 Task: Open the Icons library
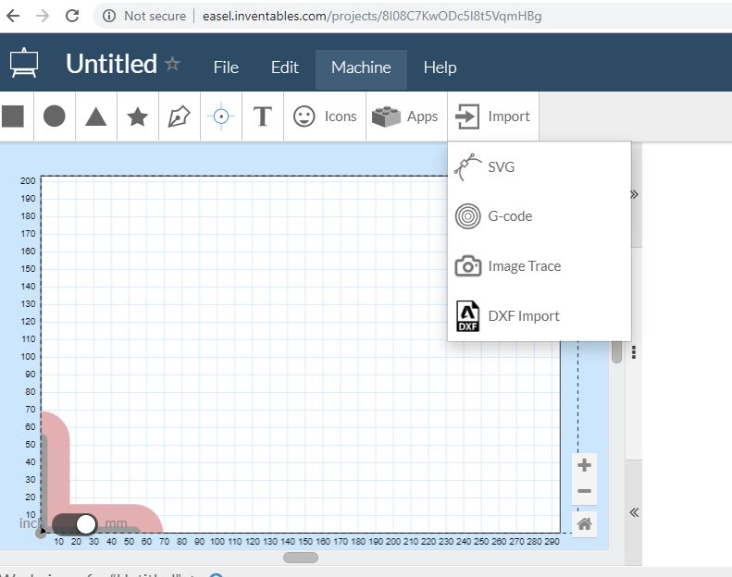(x=325, y=117)
